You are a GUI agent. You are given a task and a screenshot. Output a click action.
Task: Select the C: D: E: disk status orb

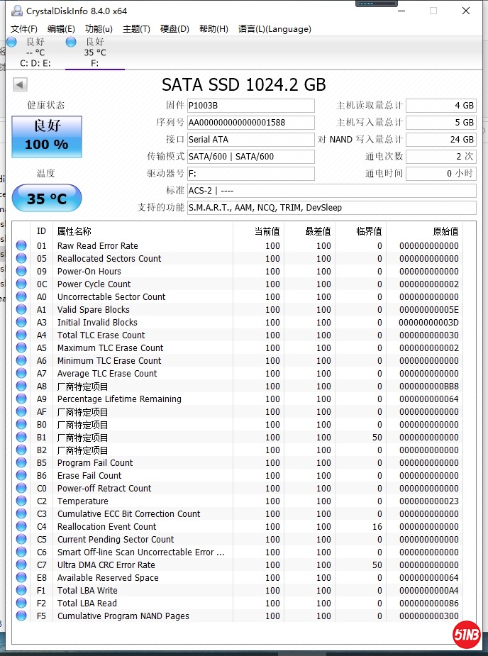coord(11,43)
